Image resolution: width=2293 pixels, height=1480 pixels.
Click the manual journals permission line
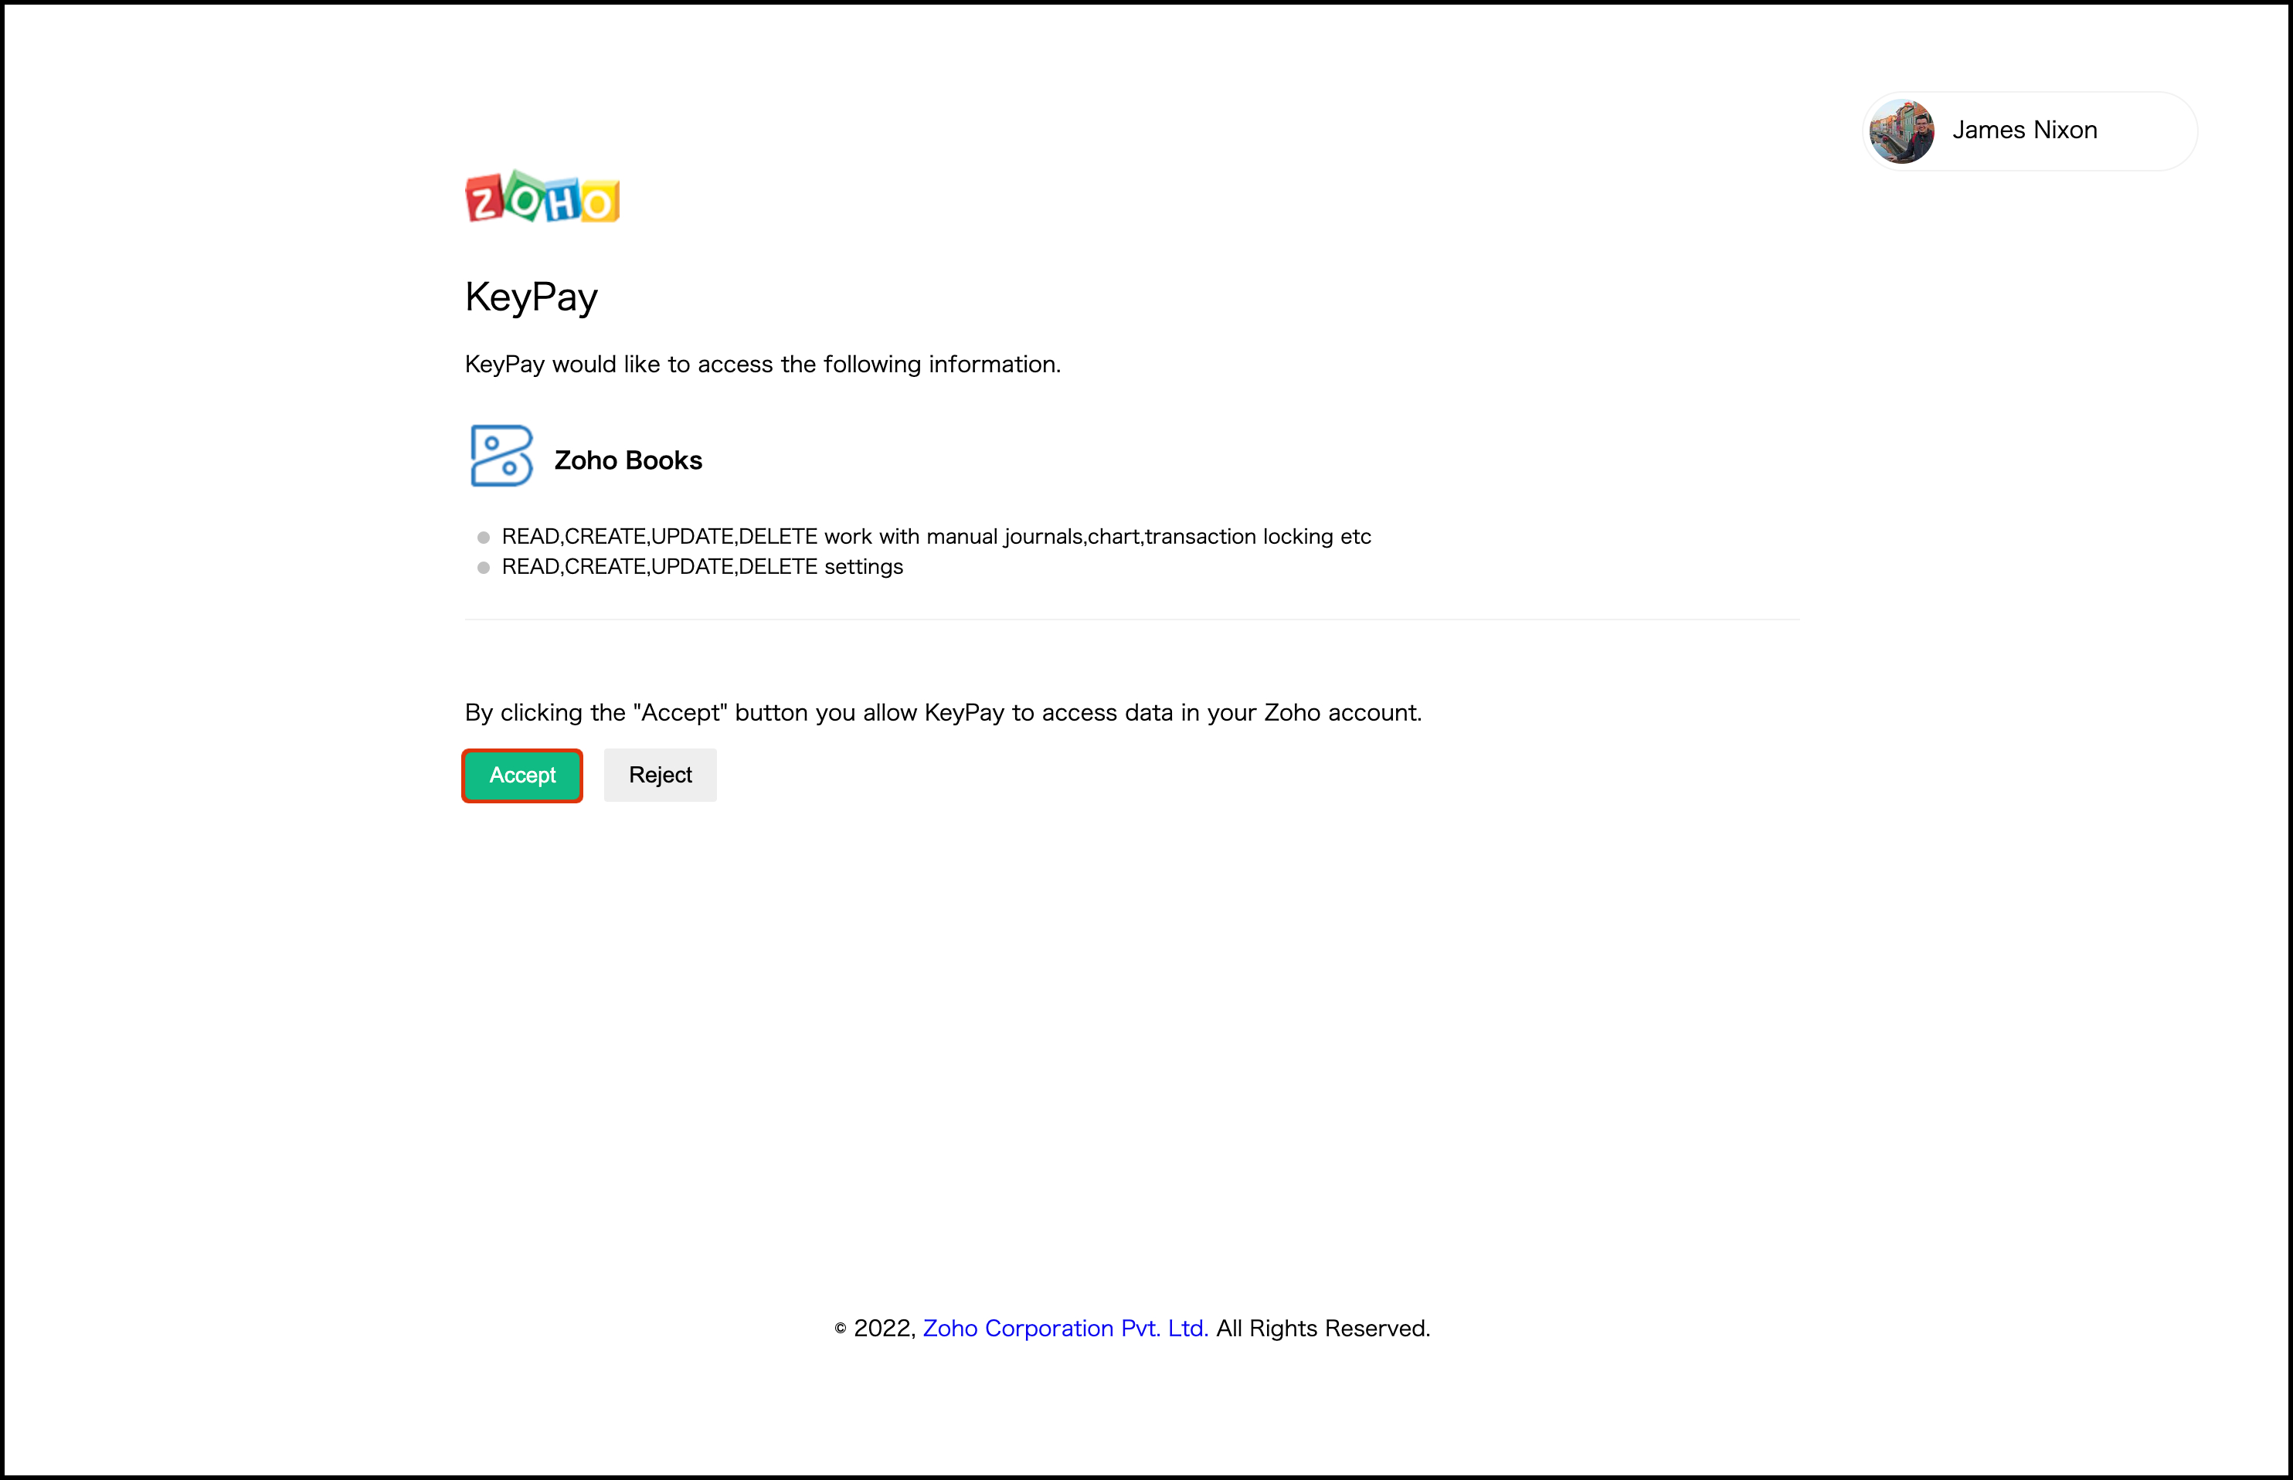[x=935, y=536]
